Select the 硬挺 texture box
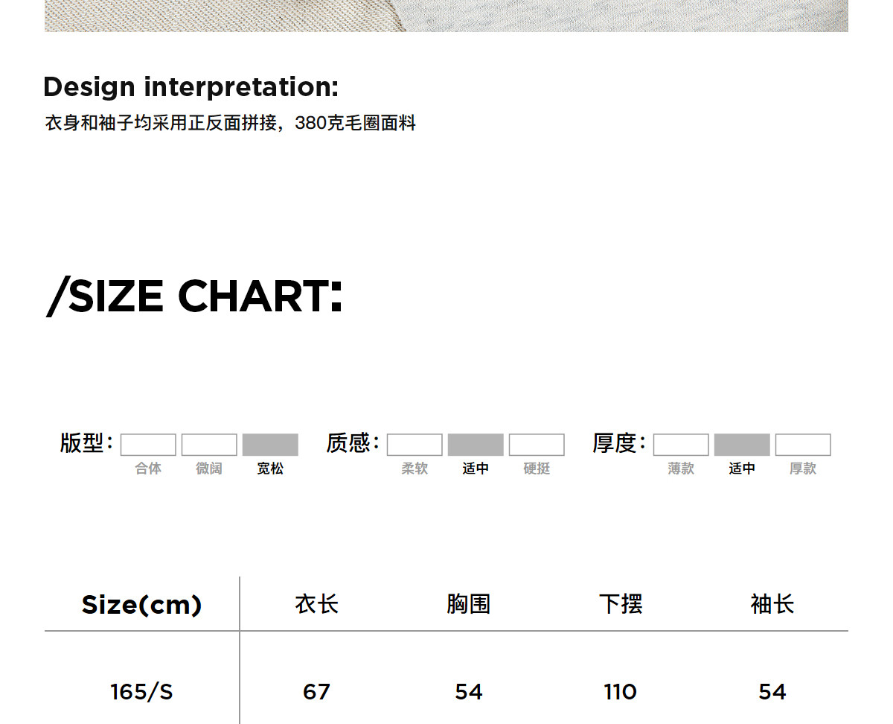893x724 pixels. [537, 445]
